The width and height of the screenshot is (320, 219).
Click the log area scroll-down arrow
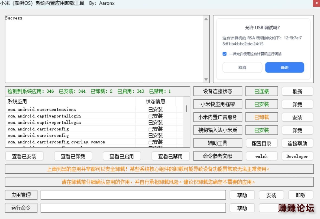click(x=206, y=79)
